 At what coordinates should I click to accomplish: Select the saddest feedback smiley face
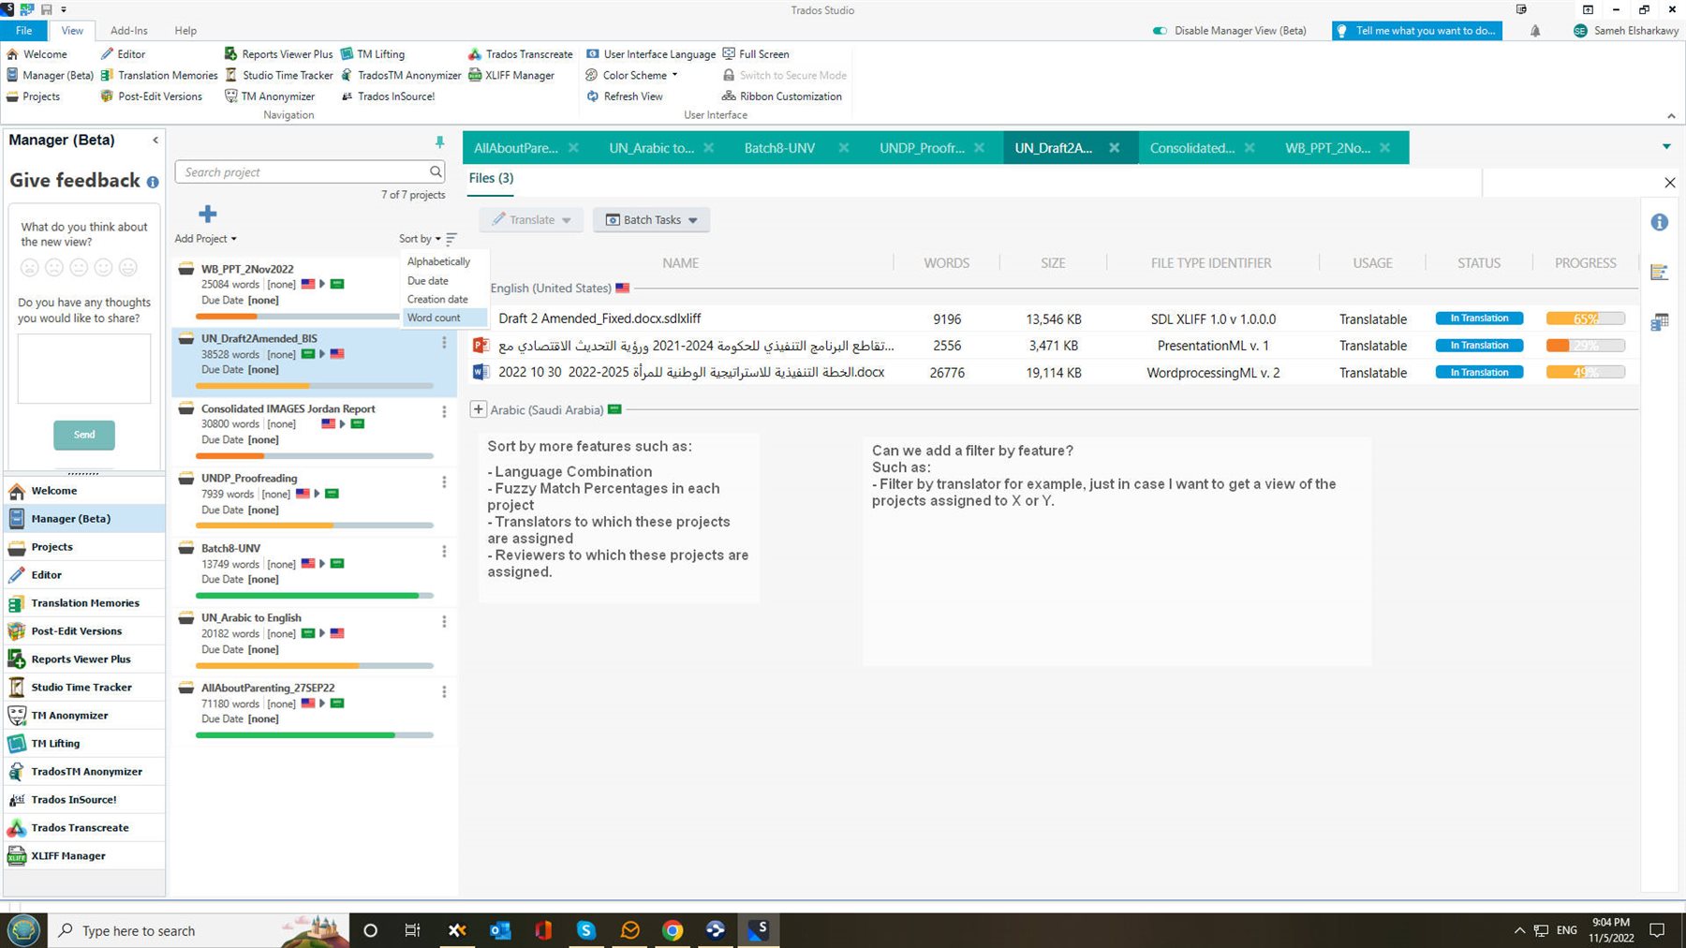point(30,268)
